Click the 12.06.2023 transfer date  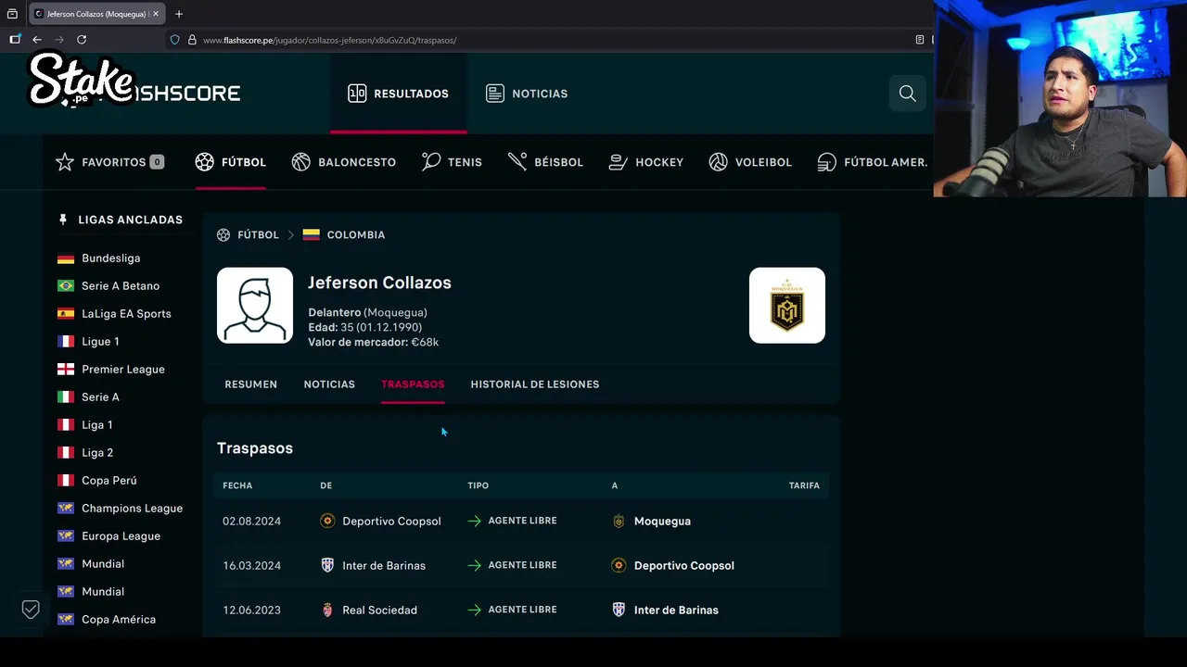tap(251, 610)
